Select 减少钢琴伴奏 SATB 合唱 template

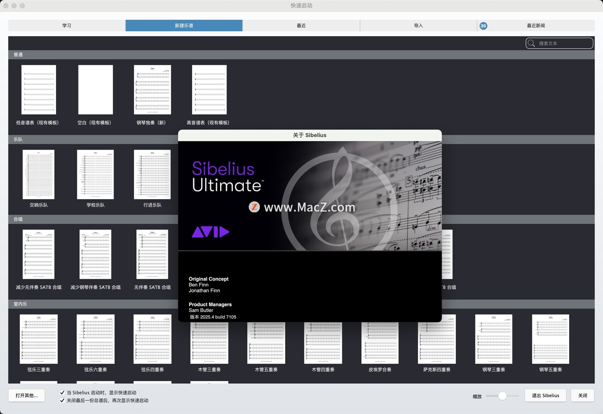pyautogui.click(x=95, y=254)
